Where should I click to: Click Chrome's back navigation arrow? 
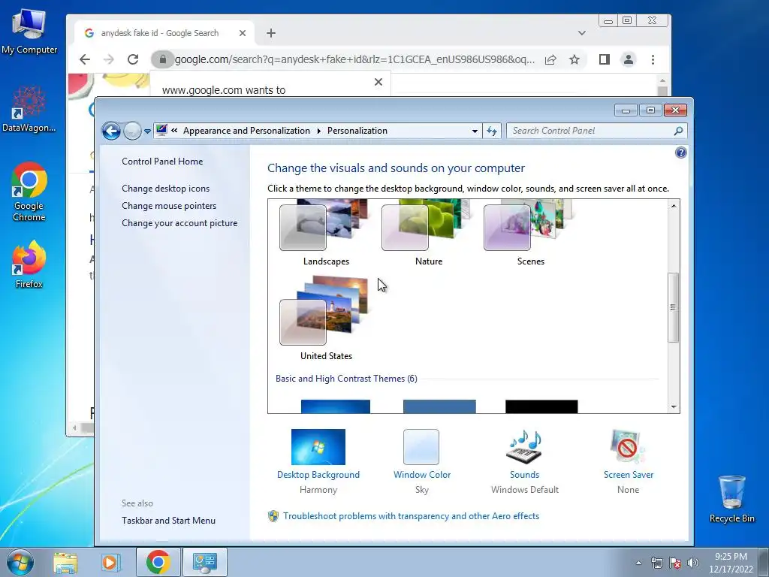click(x=85, y=59)
